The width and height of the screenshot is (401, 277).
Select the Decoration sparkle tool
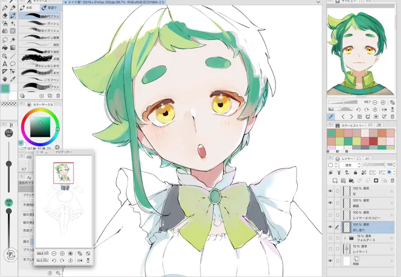[13, 23]
